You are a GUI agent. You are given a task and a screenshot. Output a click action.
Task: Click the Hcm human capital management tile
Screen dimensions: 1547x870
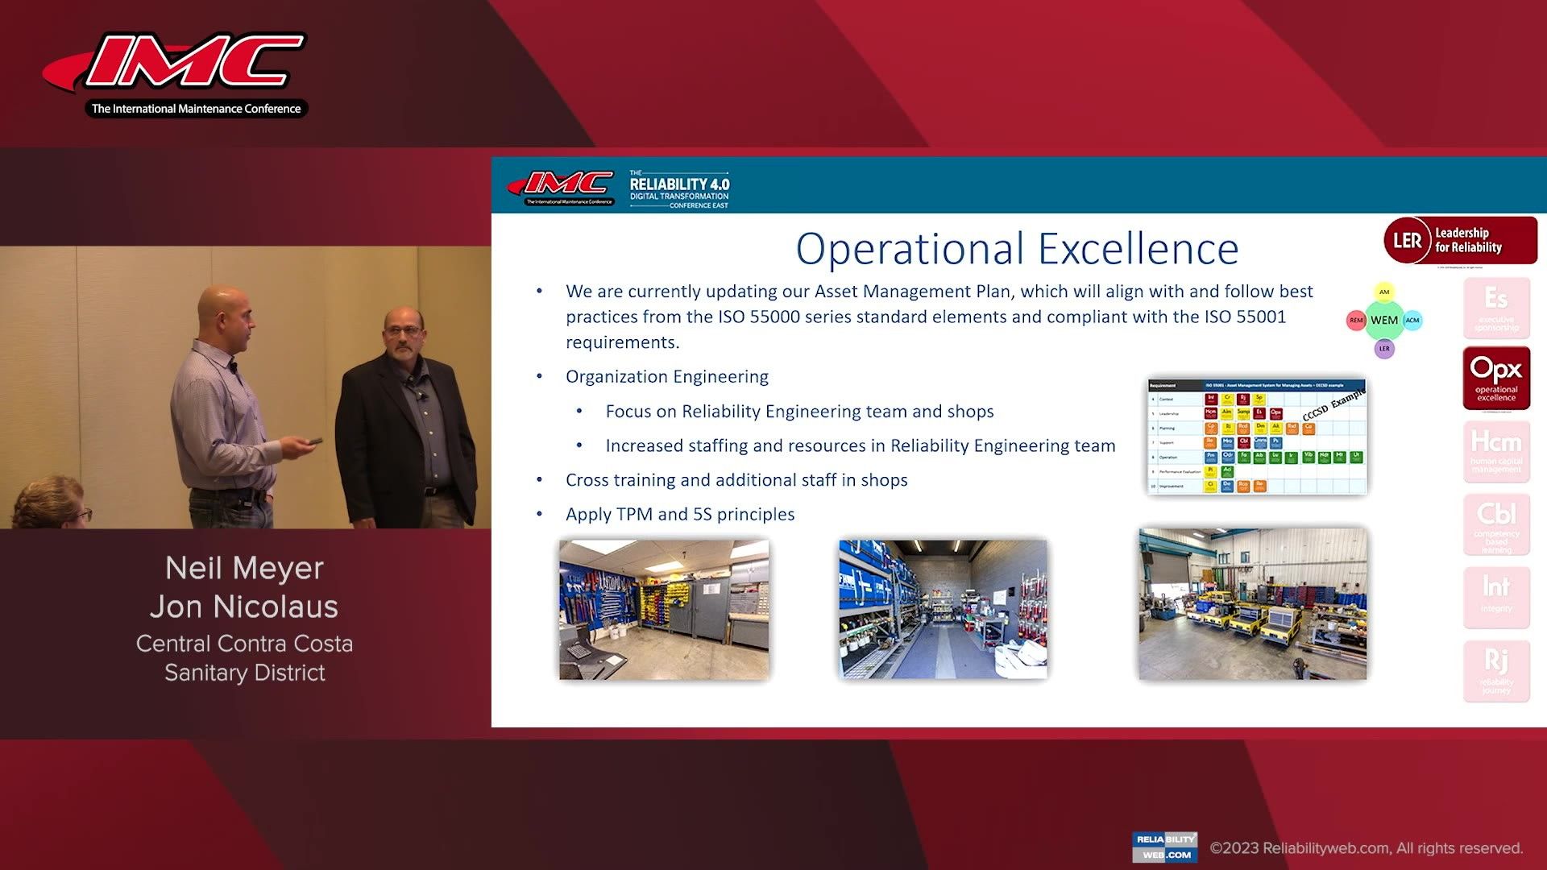pos(1496,451)
